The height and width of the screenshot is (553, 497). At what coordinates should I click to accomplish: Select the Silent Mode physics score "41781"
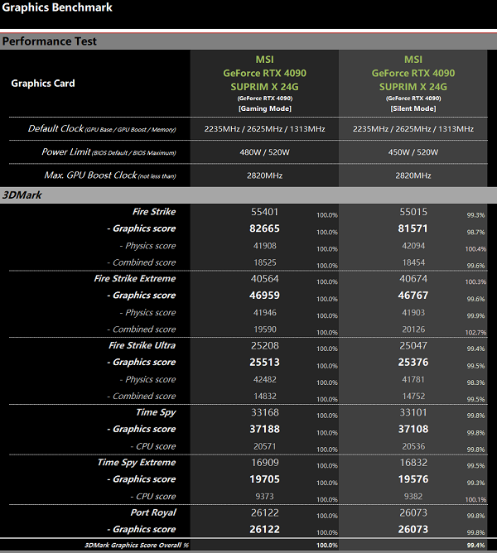coord(413,379)
